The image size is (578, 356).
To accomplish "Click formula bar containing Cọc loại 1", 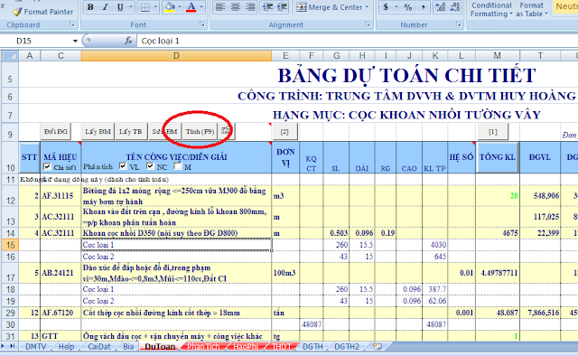I will (357, 41).
